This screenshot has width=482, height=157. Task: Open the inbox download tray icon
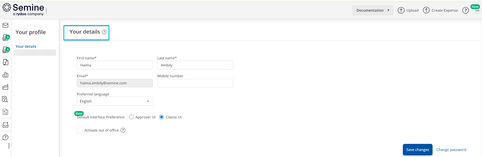click(x=5, y=125)
